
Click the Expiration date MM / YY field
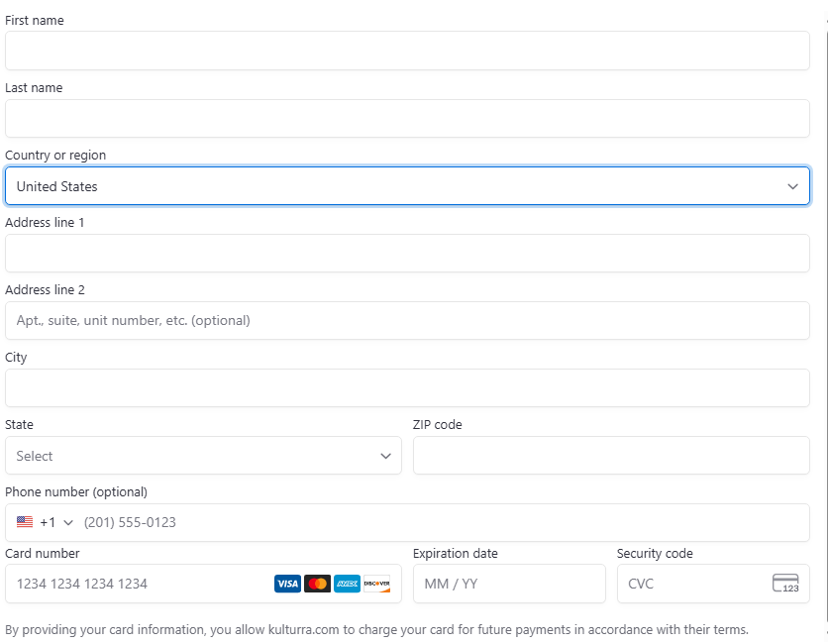pyautogui.click(x=509, y=584)
